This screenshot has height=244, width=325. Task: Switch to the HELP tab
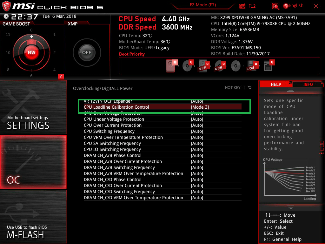pos(275,84)
